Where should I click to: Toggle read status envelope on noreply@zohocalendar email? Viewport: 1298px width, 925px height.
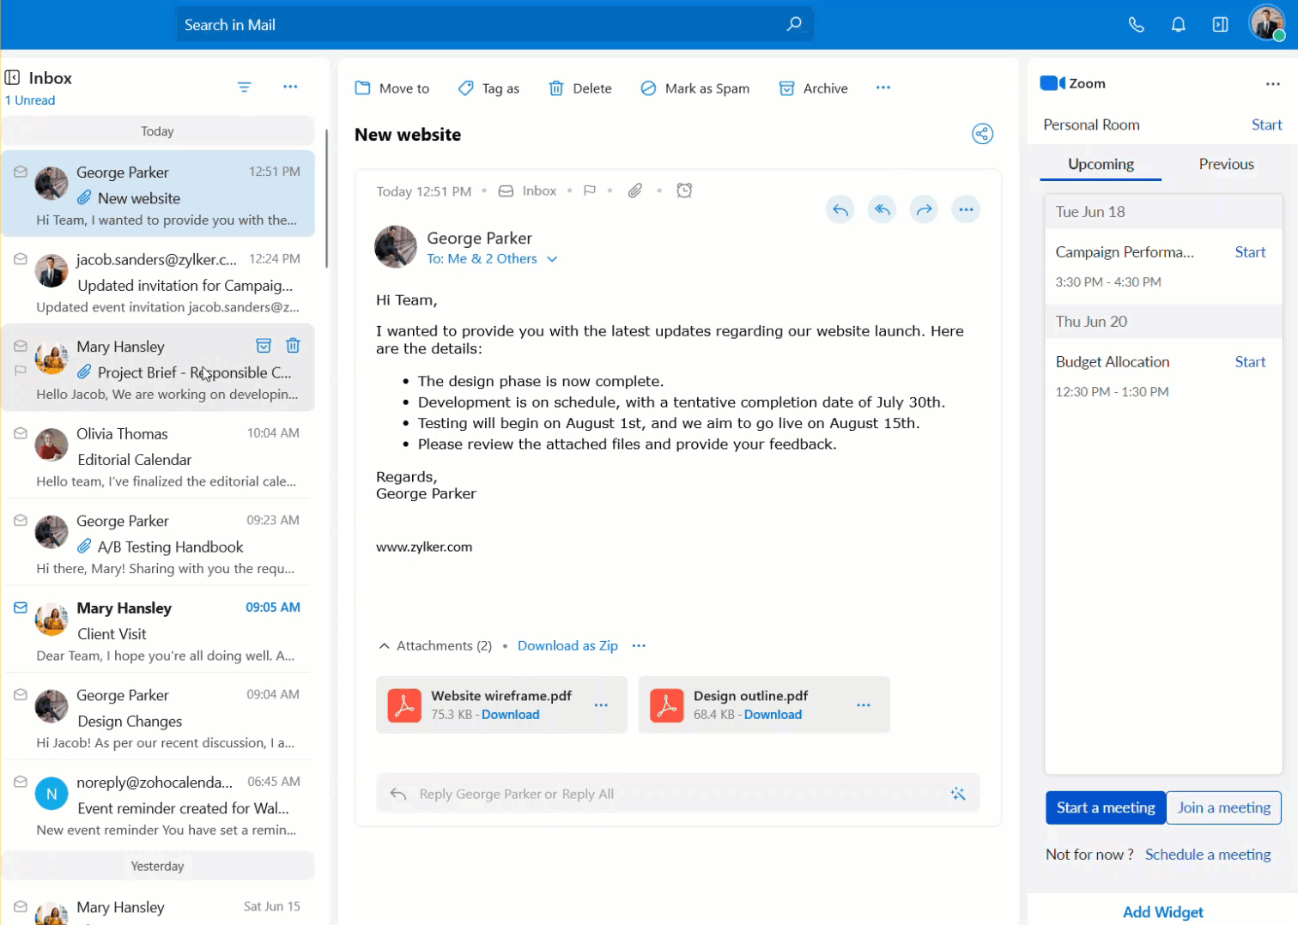click(21, 782)
